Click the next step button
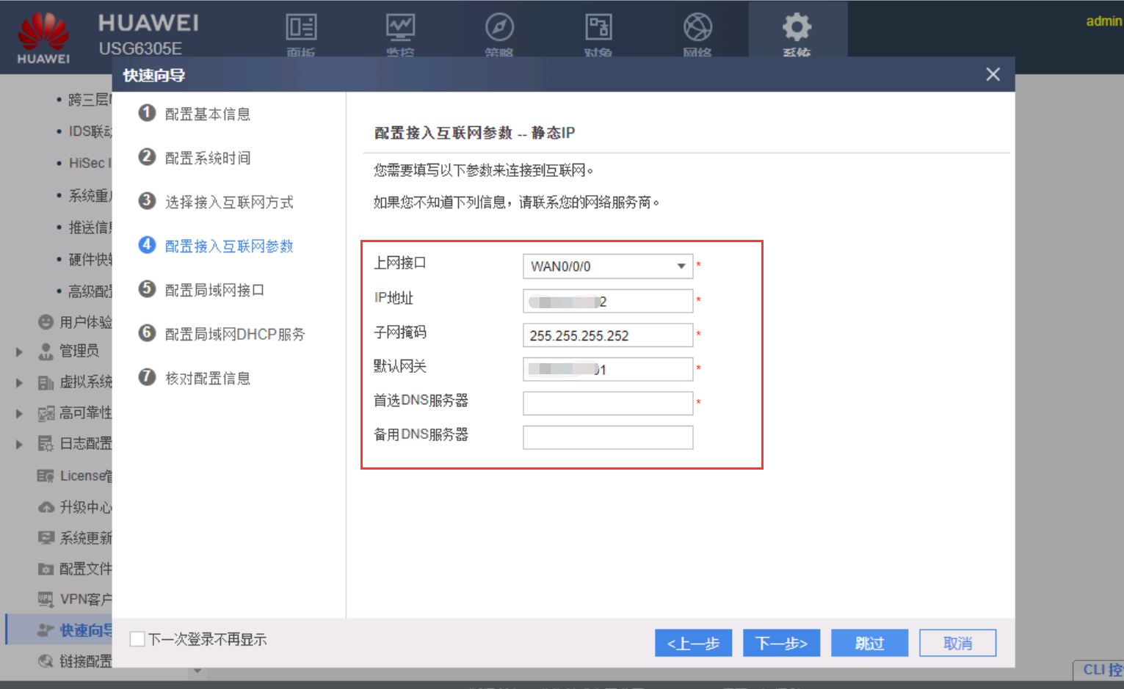The width and height of the screenshot is (1124, 689). pyautogui.click(x=781, y=644)
